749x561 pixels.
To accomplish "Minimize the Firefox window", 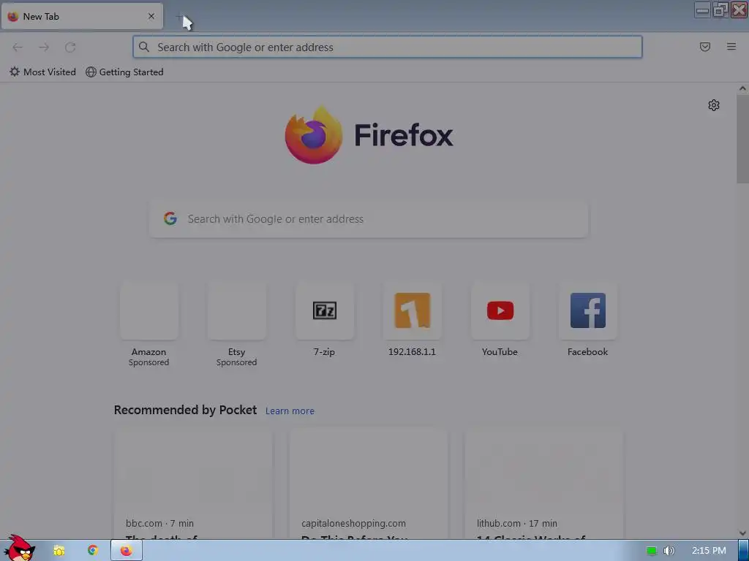I will [x=702, y=10].
